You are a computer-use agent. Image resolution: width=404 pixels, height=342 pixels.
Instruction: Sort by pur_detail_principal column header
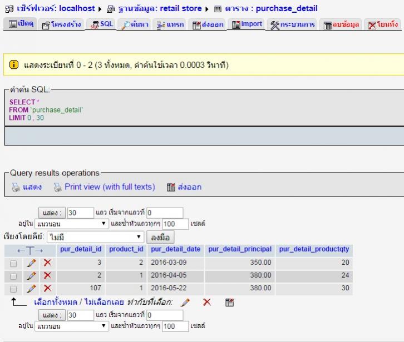[240, 249]
